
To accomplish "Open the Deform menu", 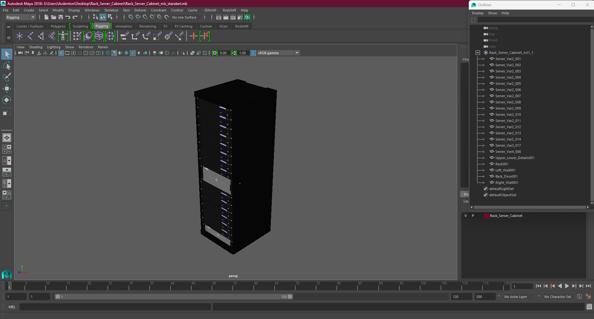I will pos(140,10).
